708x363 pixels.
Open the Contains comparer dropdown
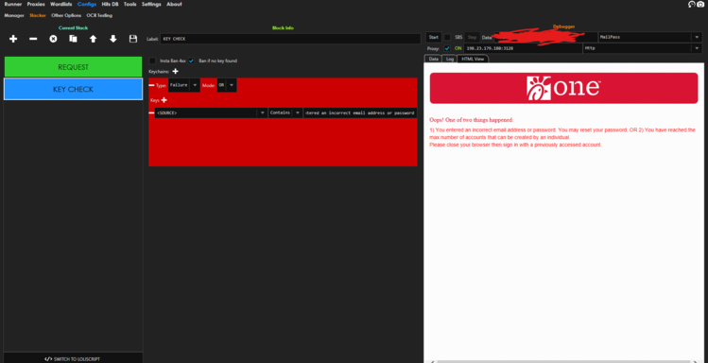click(285, 112)
